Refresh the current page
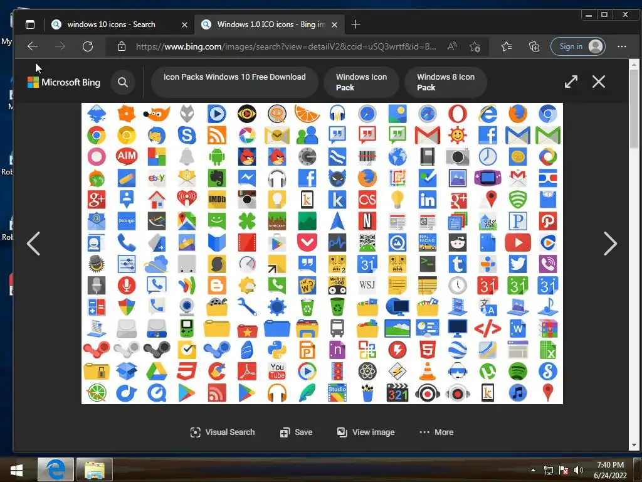The height and width of the screenshot is (482, 642). pyautogui.click(x=88, y=46)
